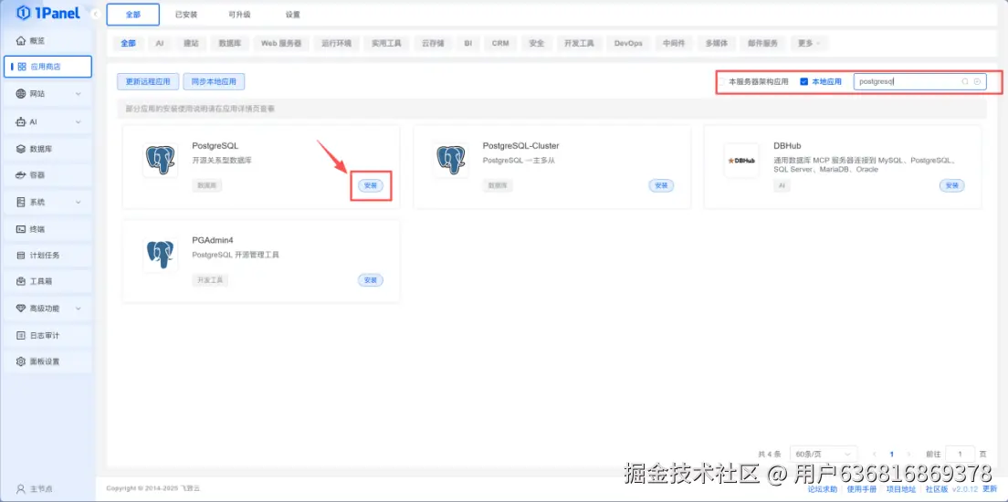Filter by 建站 category
Viewport: 1008px width, 502px height.
(191, 43)
